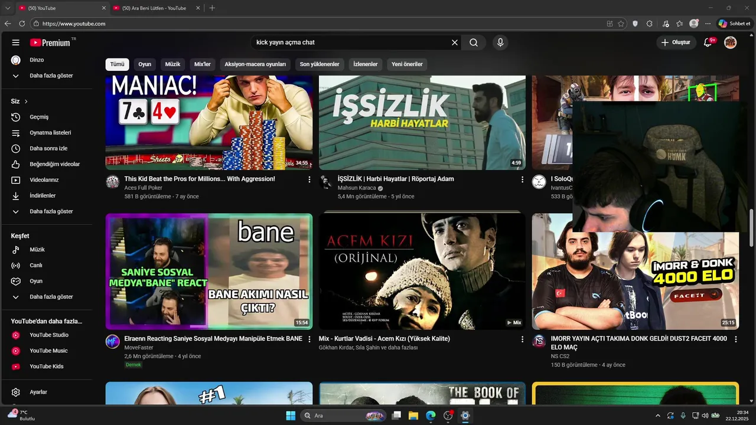Image resolution: width=756 pixels, height=425 pixels.
Task: Select the Oyun filter chip
Action: coord(145,64)
